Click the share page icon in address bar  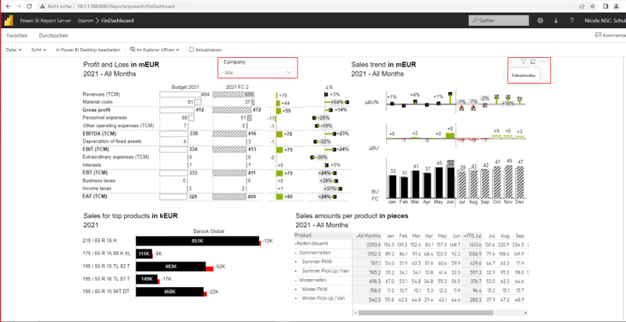[582, 7]
